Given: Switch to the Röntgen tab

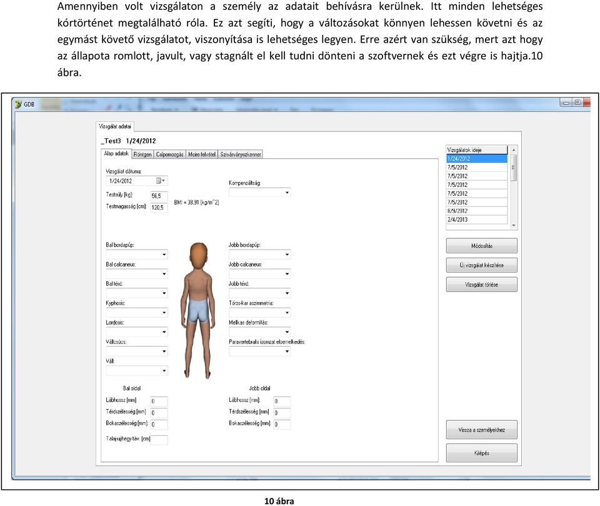Looking at the screenshot, I should (x=142, y=154).
